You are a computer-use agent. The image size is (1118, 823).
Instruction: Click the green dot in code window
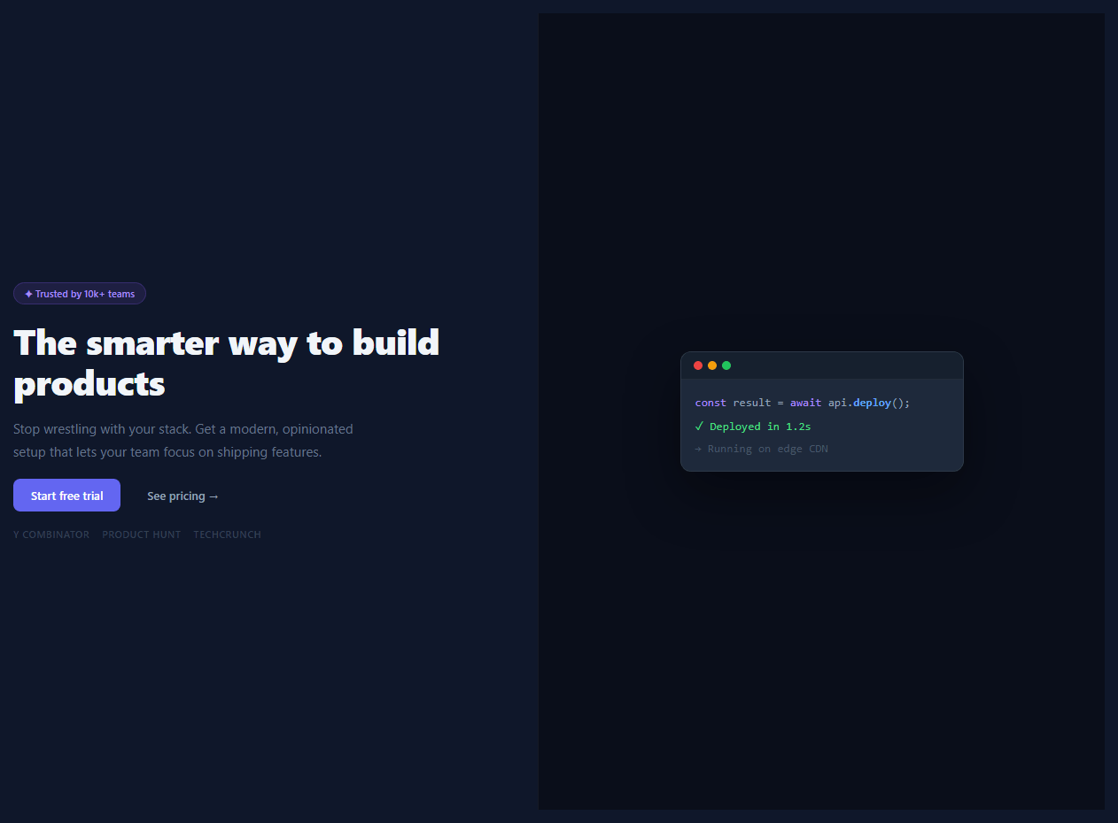point(726,365)
